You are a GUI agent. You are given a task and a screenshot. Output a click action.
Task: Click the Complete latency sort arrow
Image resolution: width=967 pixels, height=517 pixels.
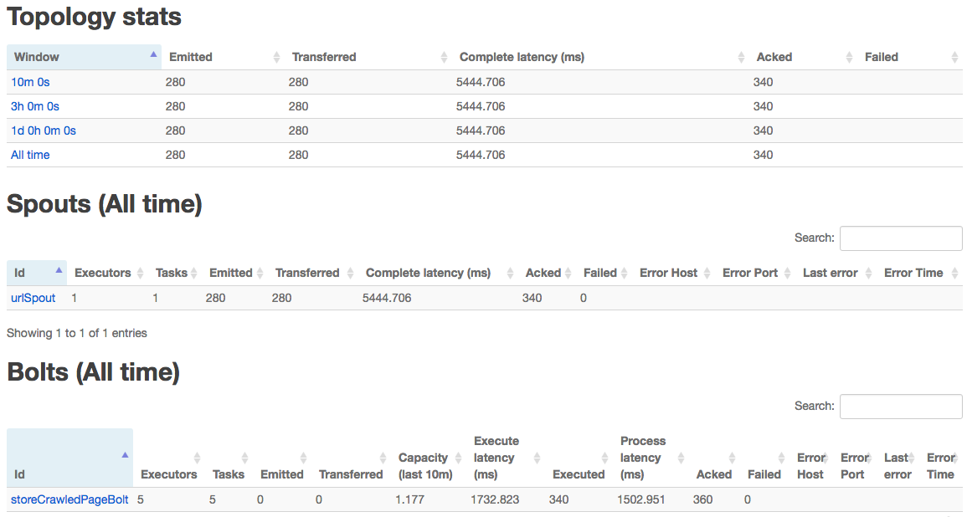pos(741,57)
